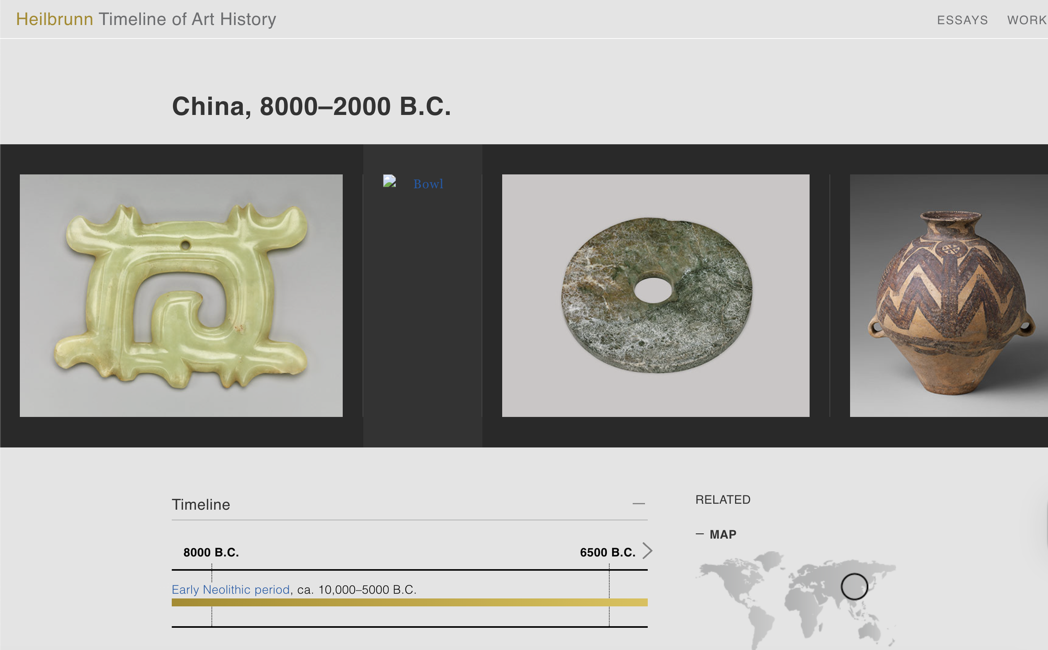
Task: Click the gold Early Neolithic period bar
Action: (x=409, y=602)
